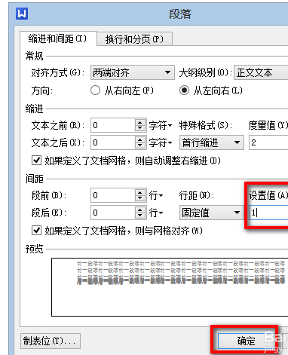288x355 pixels.
Task: Open the 对齐方式 dropdown
Action: pyautogui.click(x=133, y=72)
